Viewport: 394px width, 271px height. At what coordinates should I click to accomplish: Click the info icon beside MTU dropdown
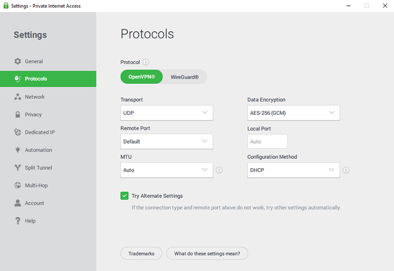click(219, 170)
